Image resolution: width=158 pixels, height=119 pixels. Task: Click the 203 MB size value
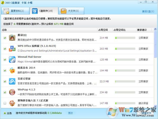pyautogui.click(x=104, y=49)
